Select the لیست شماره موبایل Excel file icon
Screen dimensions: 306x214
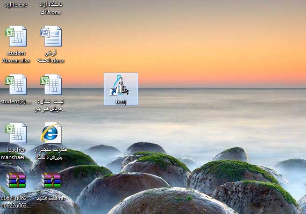click(x=51, y=85)
